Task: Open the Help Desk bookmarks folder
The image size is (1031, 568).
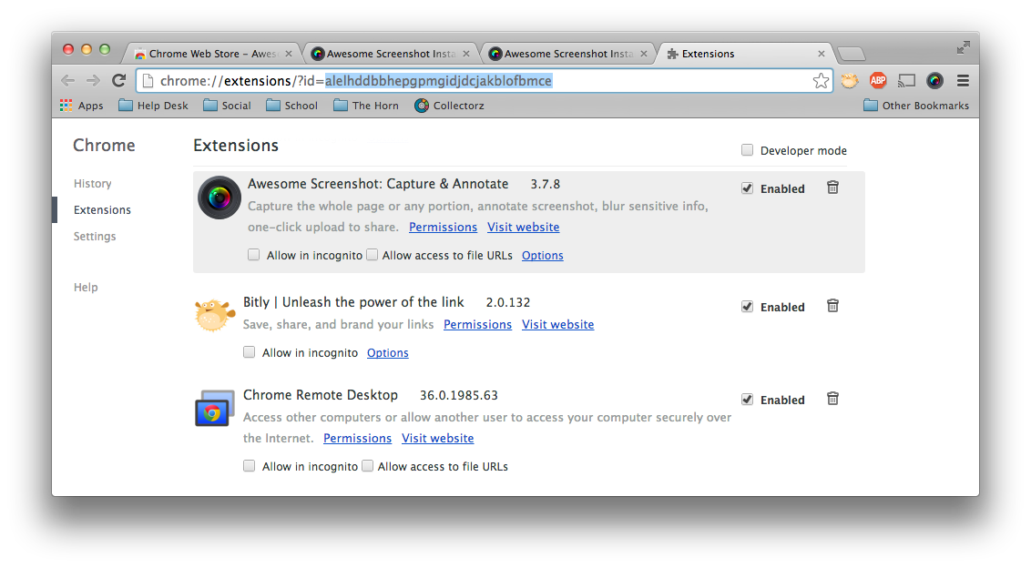Action: (x=153, y=106)
